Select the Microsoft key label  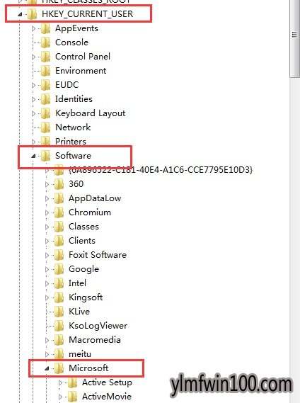(88, 368)
